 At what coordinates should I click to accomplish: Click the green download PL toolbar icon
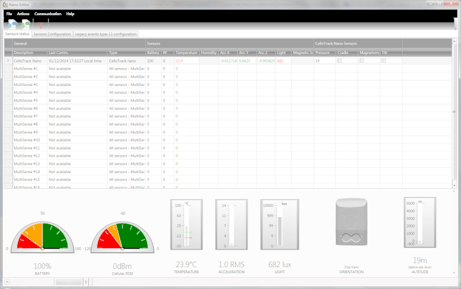click(26, 24)
